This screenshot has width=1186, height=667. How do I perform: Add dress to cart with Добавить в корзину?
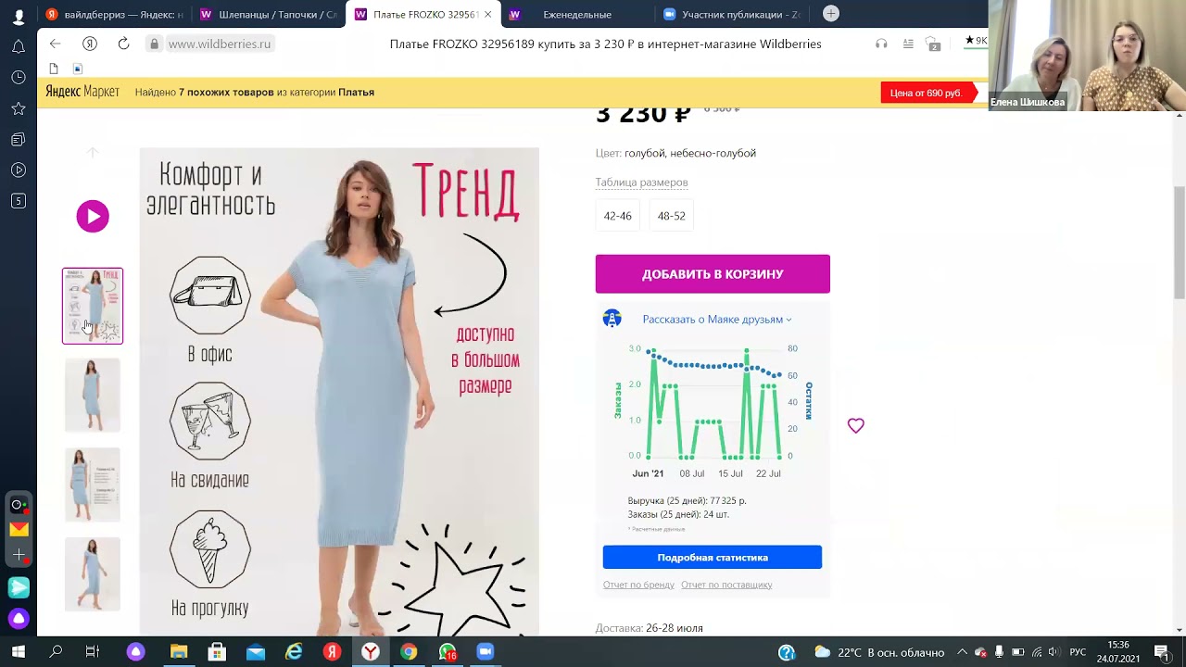click(713, 274)
